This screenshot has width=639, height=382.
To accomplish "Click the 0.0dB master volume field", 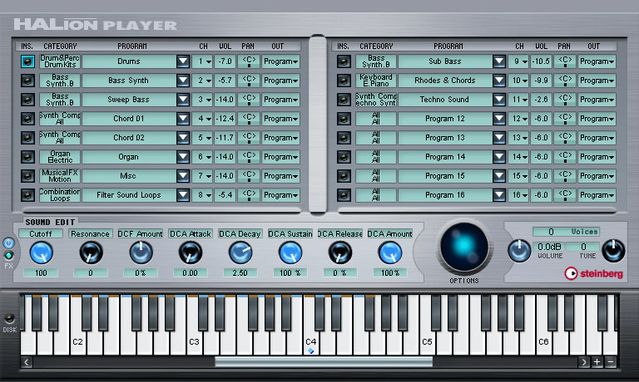I will tap(549, 247).
